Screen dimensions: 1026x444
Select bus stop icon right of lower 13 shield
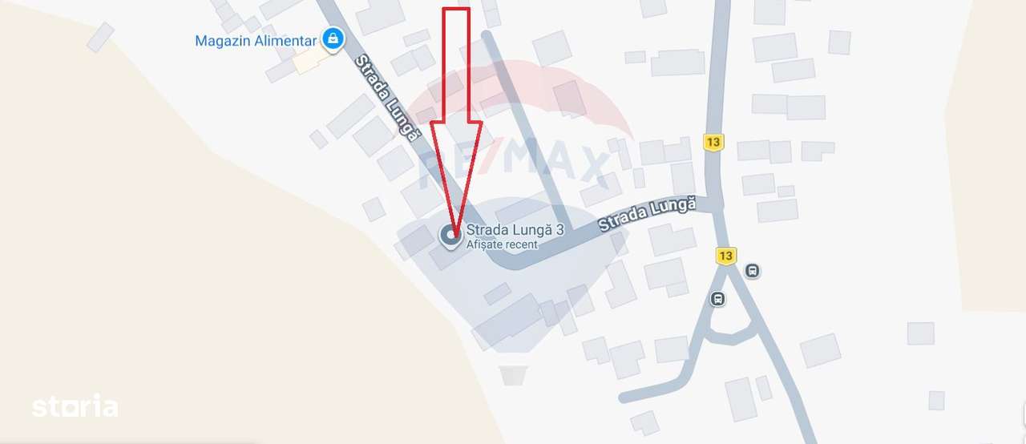coord(752,270)
